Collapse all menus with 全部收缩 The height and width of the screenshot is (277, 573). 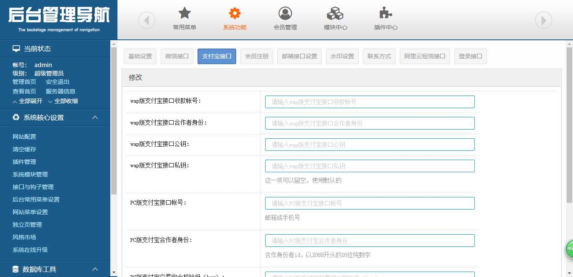click(x=66, y=101)
